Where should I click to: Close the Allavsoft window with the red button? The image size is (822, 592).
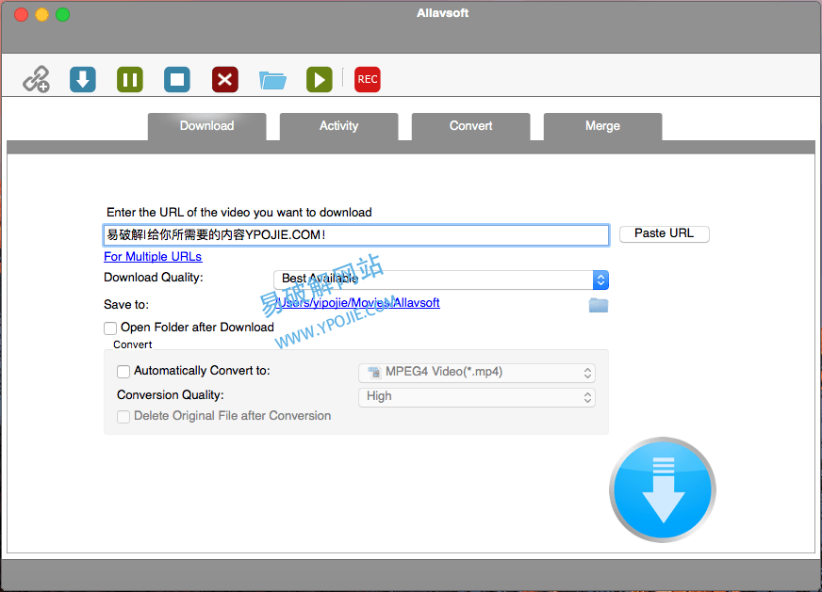pyautogui.click(x=21, y=14)
